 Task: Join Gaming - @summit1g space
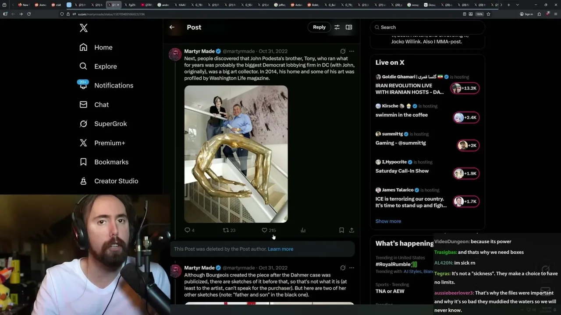click(401, 143)
